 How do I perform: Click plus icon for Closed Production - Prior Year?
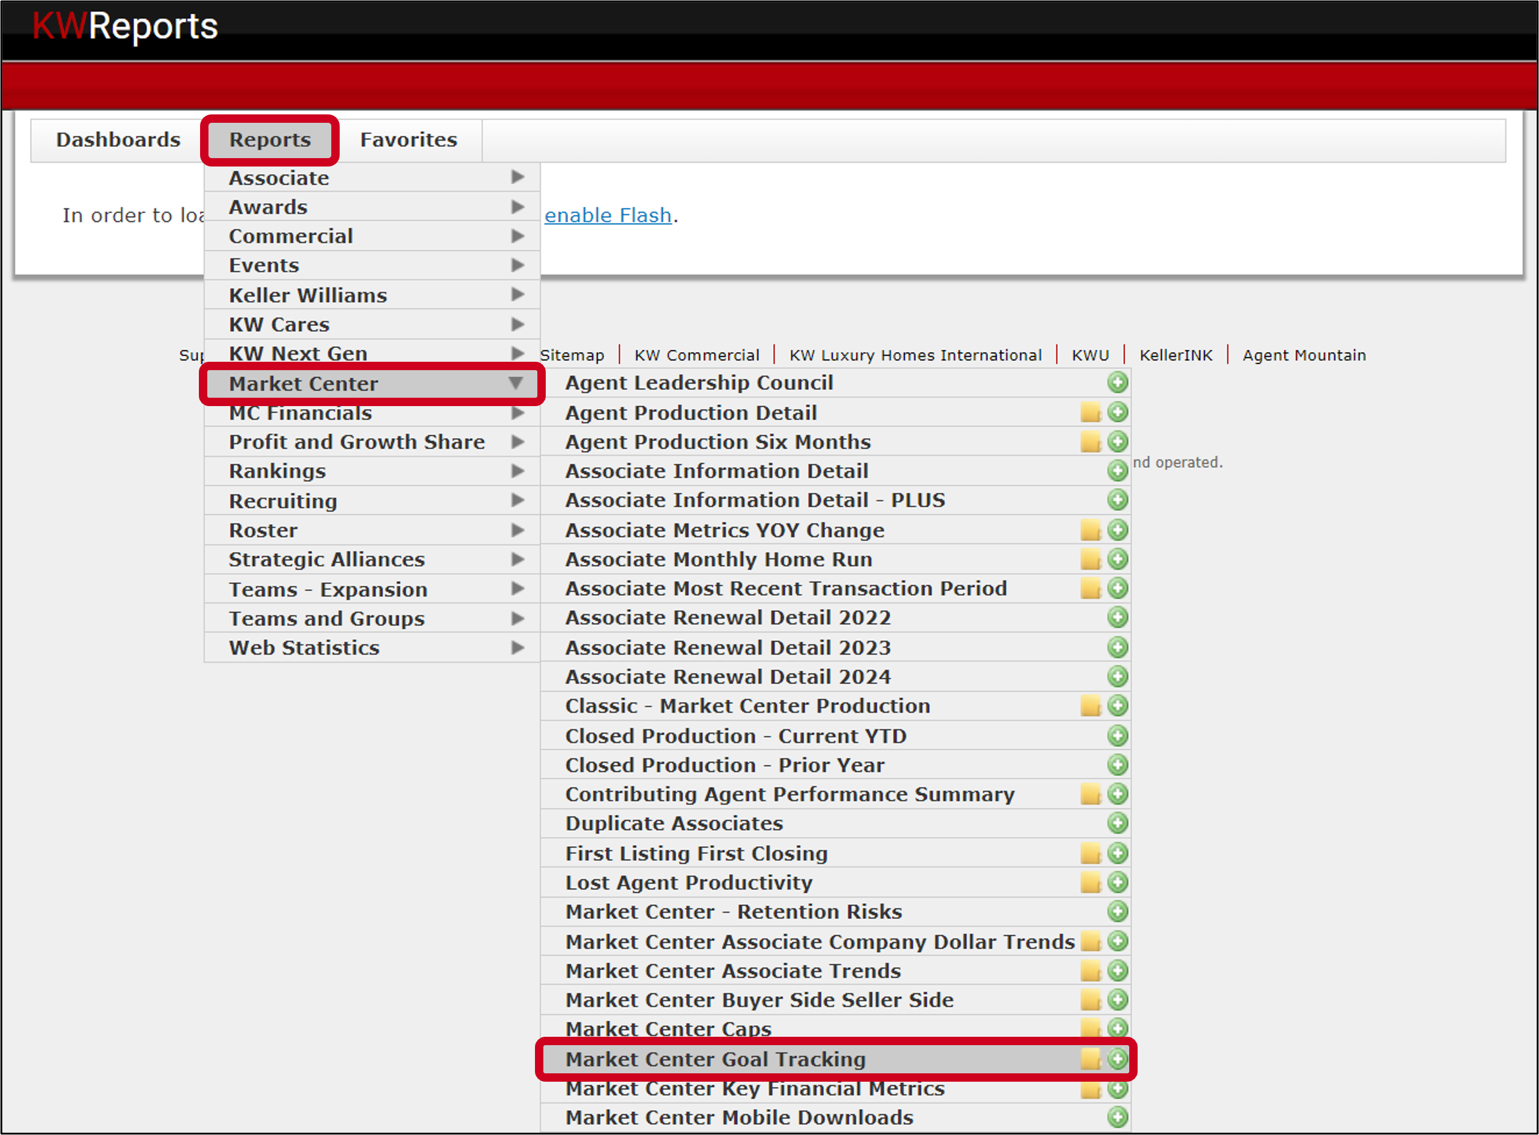1117,765
